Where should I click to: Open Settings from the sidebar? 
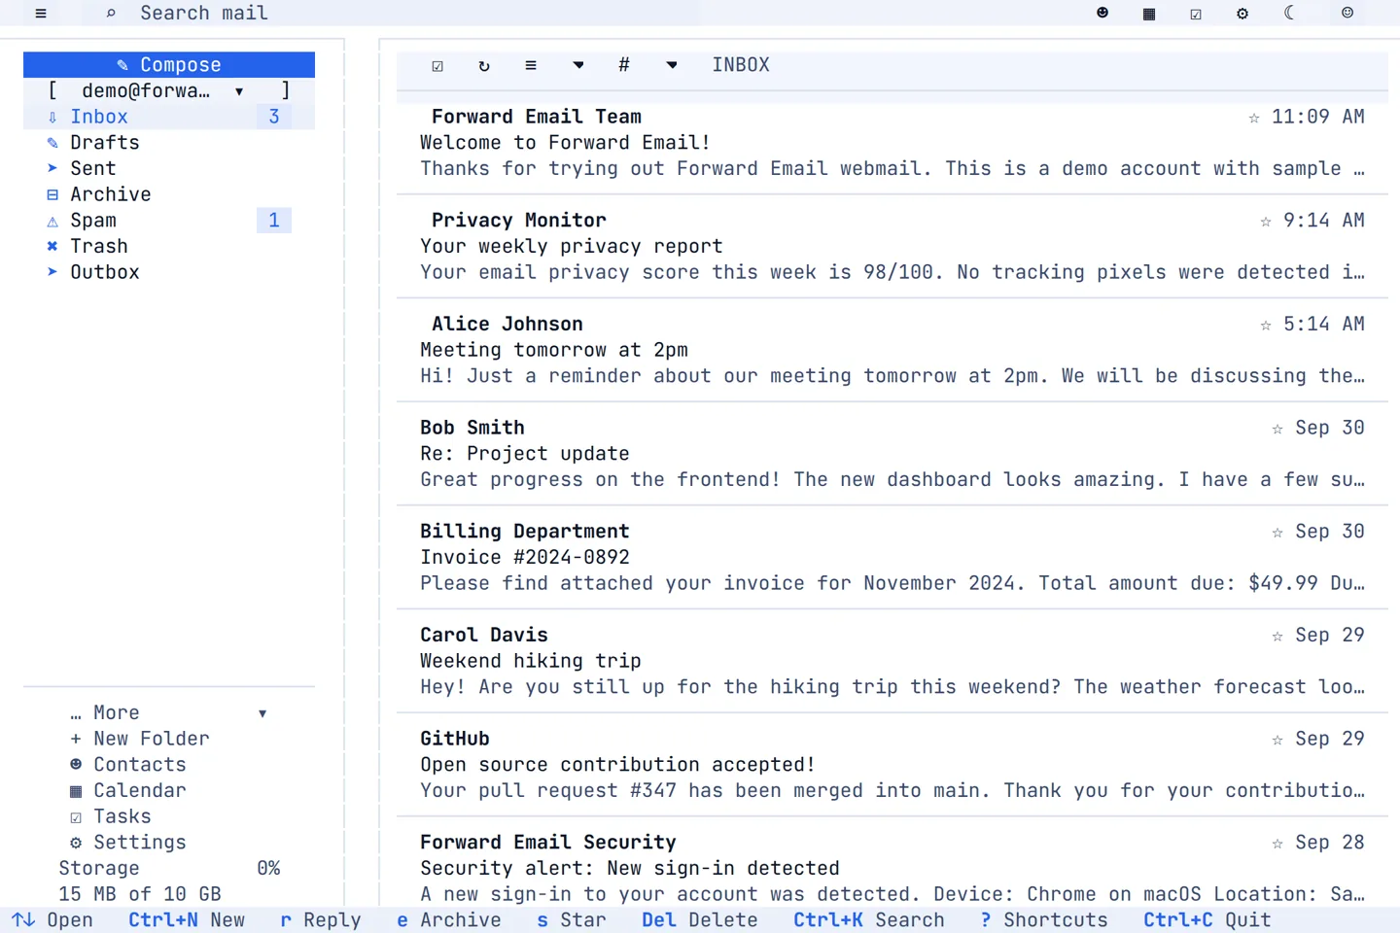click(128, 843)
